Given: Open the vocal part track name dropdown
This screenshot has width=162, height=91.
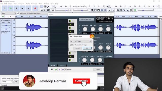Looking at the screenshot, I should tap(7, 20).
